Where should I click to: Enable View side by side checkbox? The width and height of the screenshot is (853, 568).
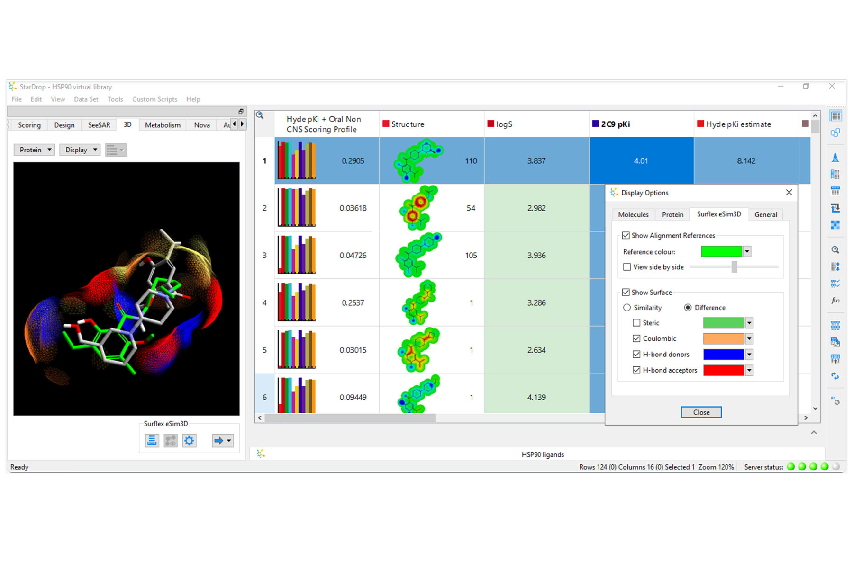point(627,267)
